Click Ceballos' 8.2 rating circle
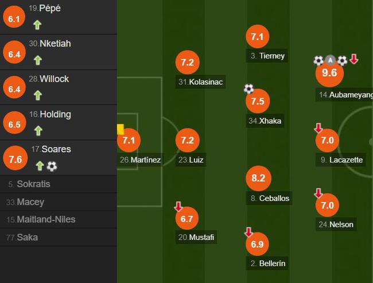373x283 pixels. pyautogui.click(x=258, y=178)
